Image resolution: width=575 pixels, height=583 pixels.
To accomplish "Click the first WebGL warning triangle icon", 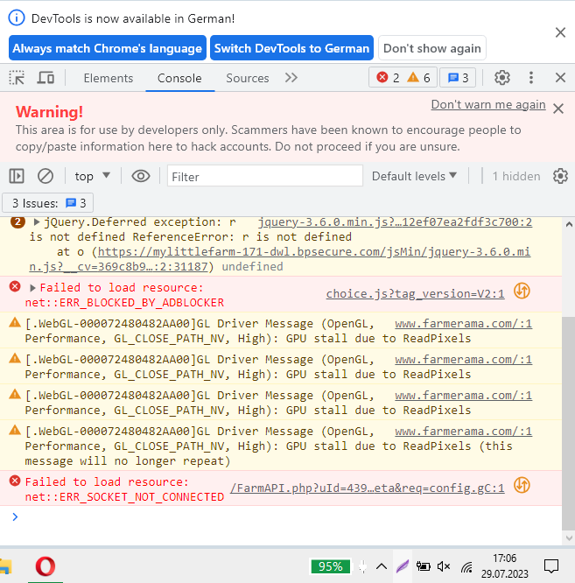I will pos(15,322).
